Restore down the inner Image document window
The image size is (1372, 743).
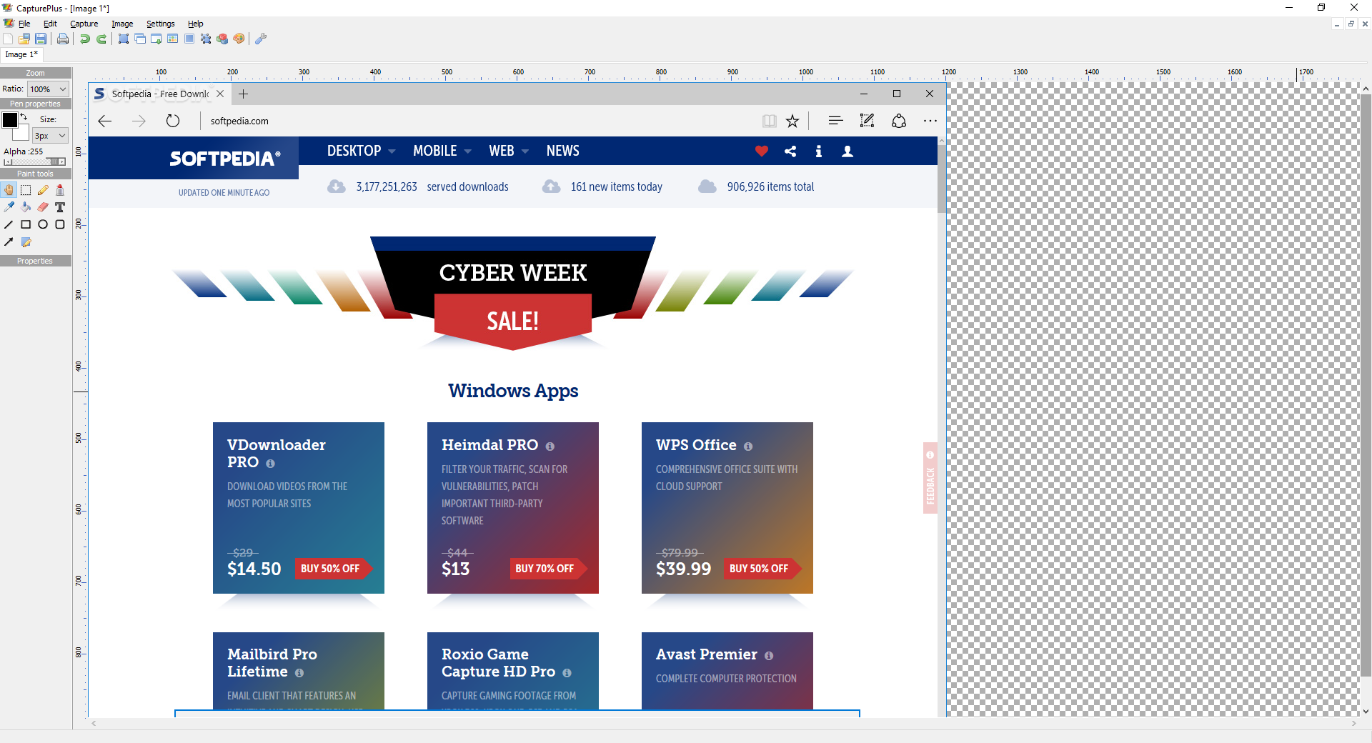pyautogui.click(x=1351, y=24)
